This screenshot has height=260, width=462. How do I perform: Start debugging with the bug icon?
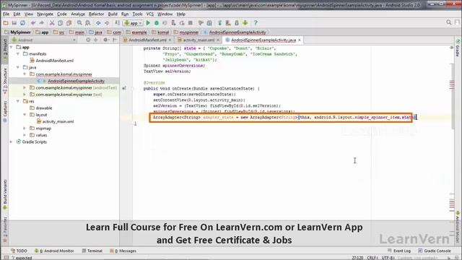click(157, 23)
